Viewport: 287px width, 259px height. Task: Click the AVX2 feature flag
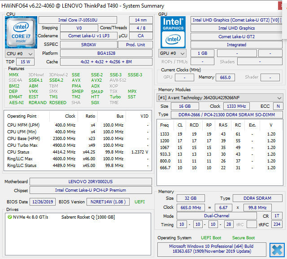[96, 80]
